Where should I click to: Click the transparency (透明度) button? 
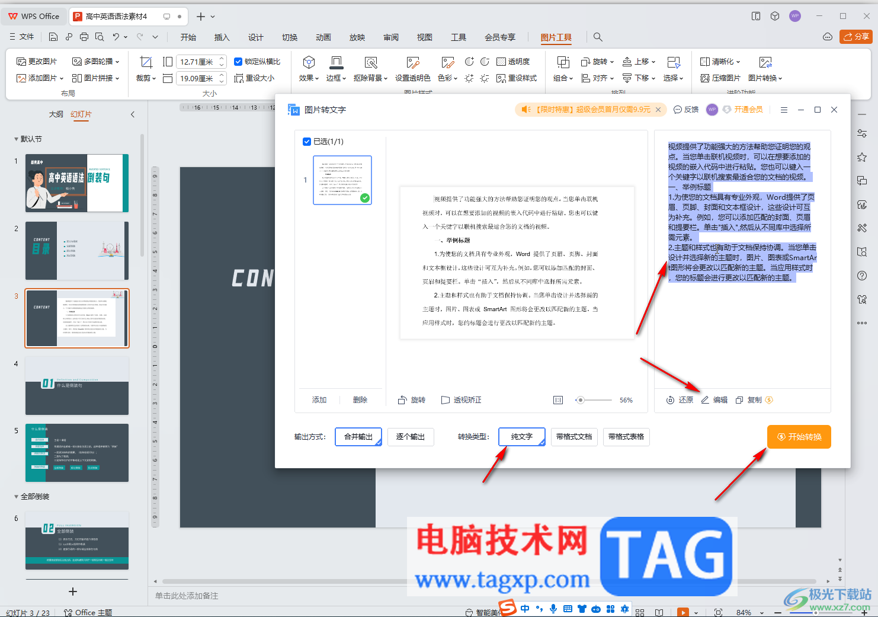coord(513,62)
